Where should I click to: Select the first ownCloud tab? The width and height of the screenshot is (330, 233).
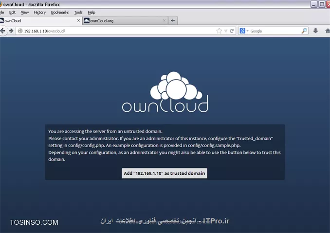[41, 20]
